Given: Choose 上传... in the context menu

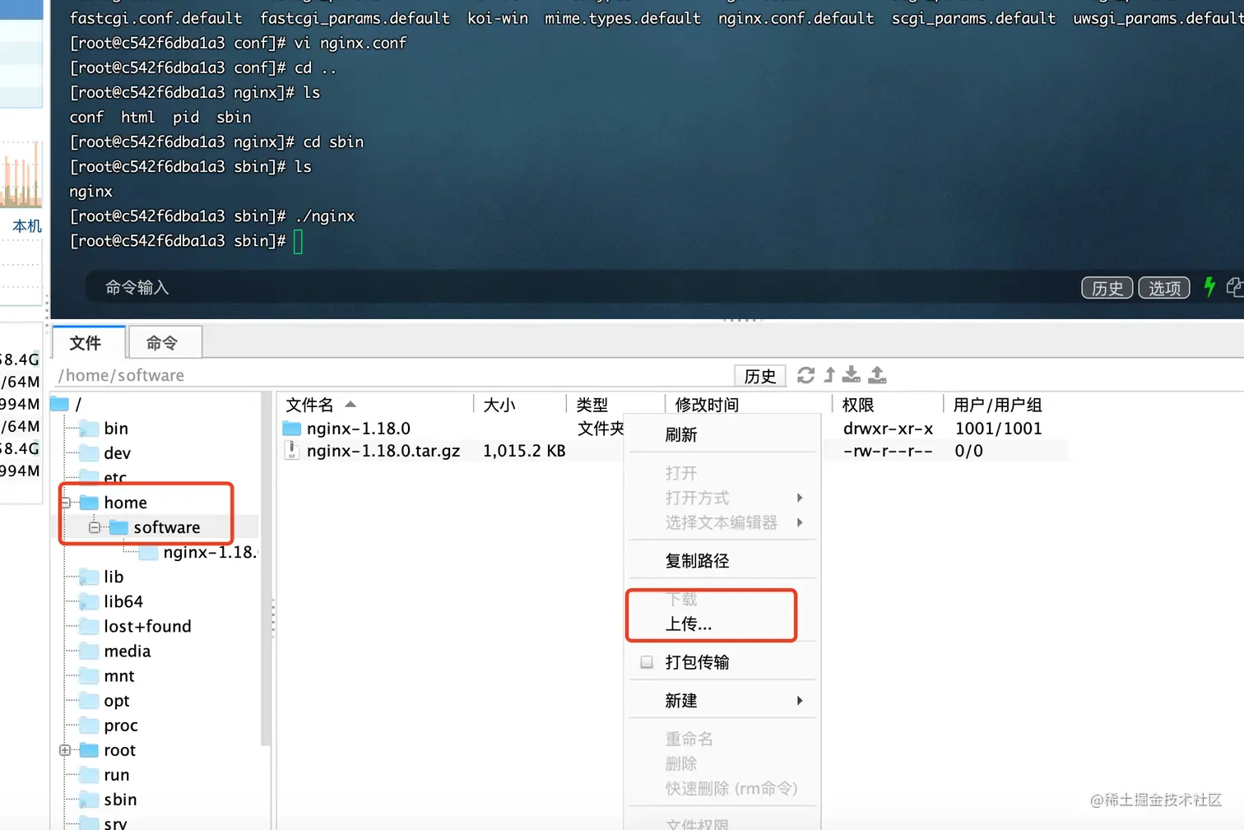Looking at the screenshot, I should tap(689, 624).
